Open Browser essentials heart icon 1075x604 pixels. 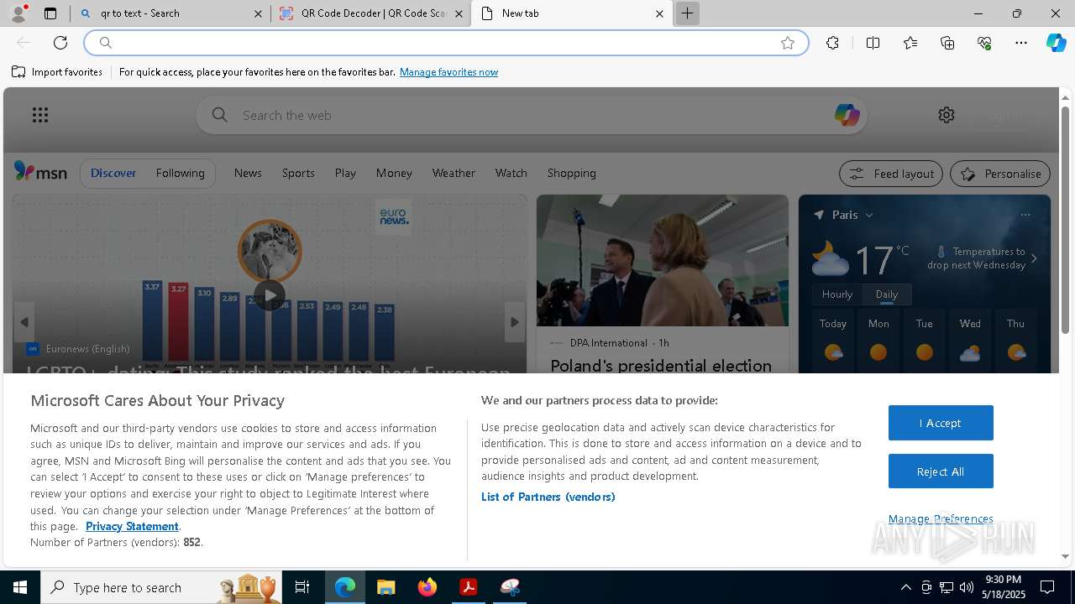tap(984, 43)
